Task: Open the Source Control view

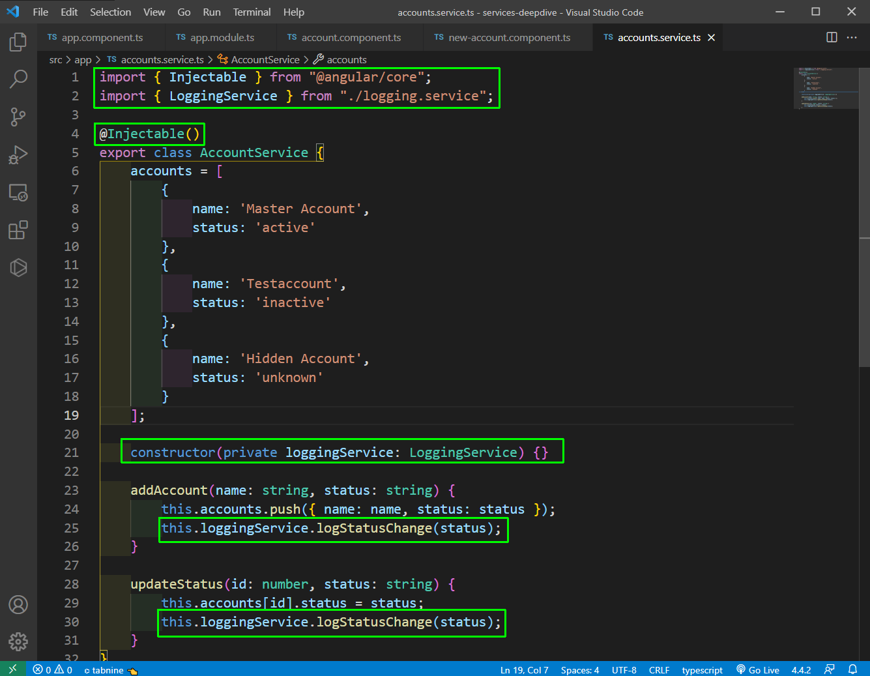Action: point(18,117)
